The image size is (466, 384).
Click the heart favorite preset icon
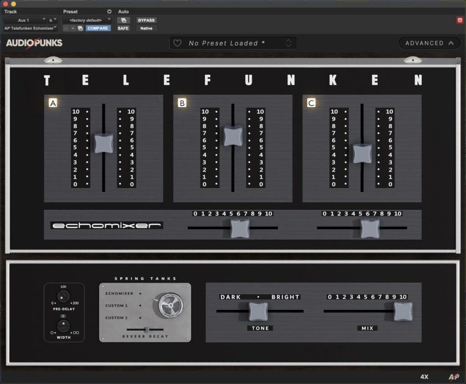point(177,43)
